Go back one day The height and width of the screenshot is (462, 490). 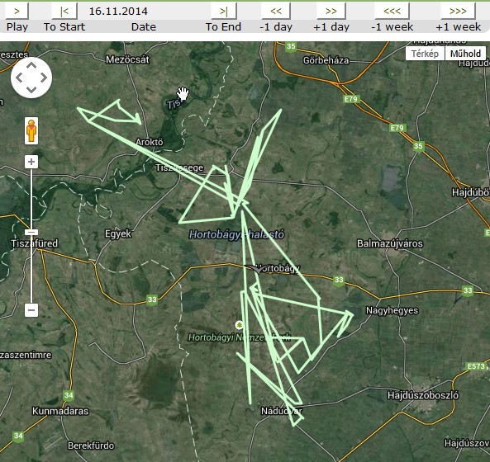(276, 12)
